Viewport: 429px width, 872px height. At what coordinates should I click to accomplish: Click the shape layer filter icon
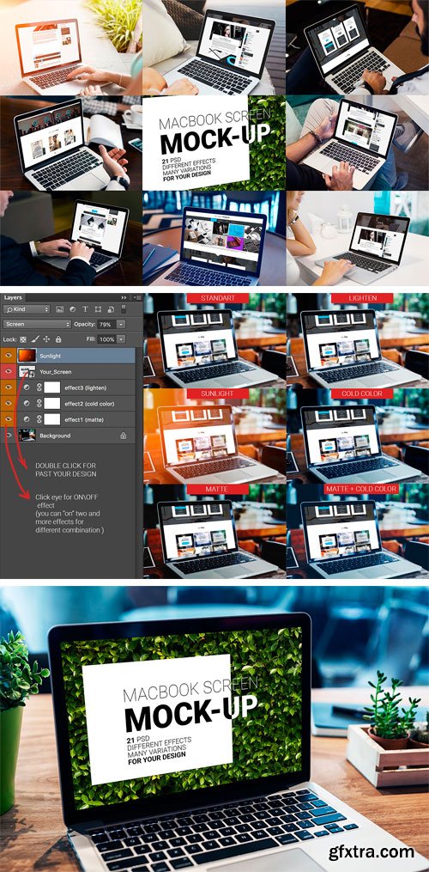(x=98, y=309)
